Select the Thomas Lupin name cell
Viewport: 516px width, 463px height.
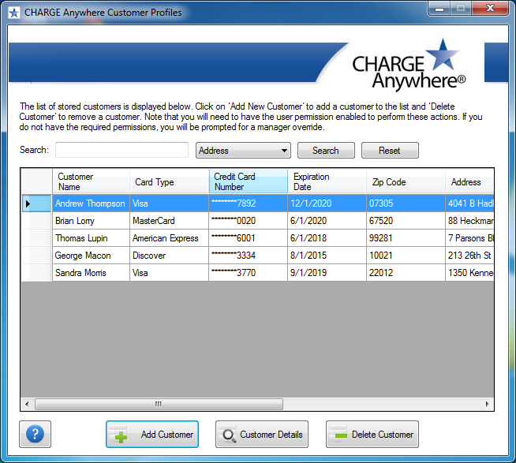point(91,238)
